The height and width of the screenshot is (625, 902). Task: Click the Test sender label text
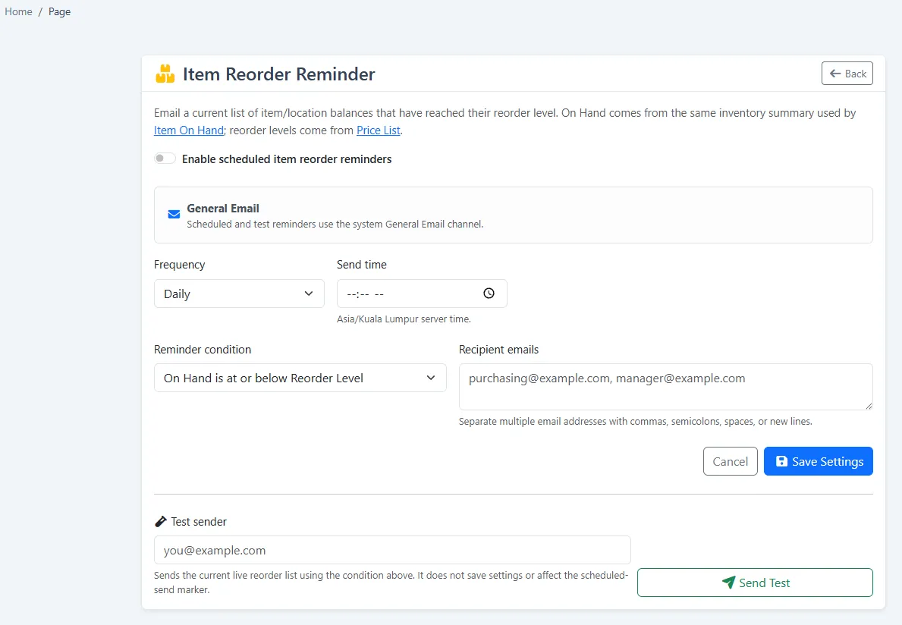[199, 522]
